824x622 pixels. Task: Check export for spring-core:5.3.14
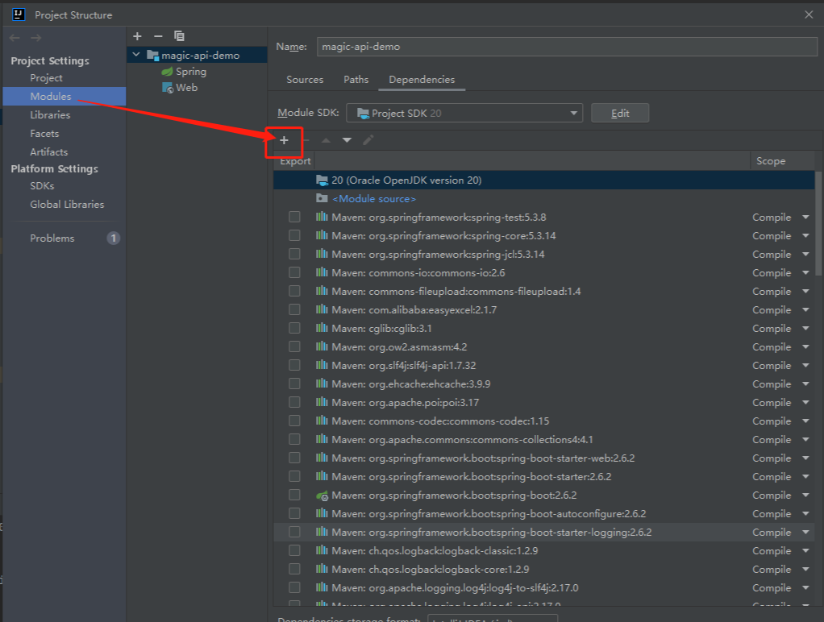click(x=294, y=235)
